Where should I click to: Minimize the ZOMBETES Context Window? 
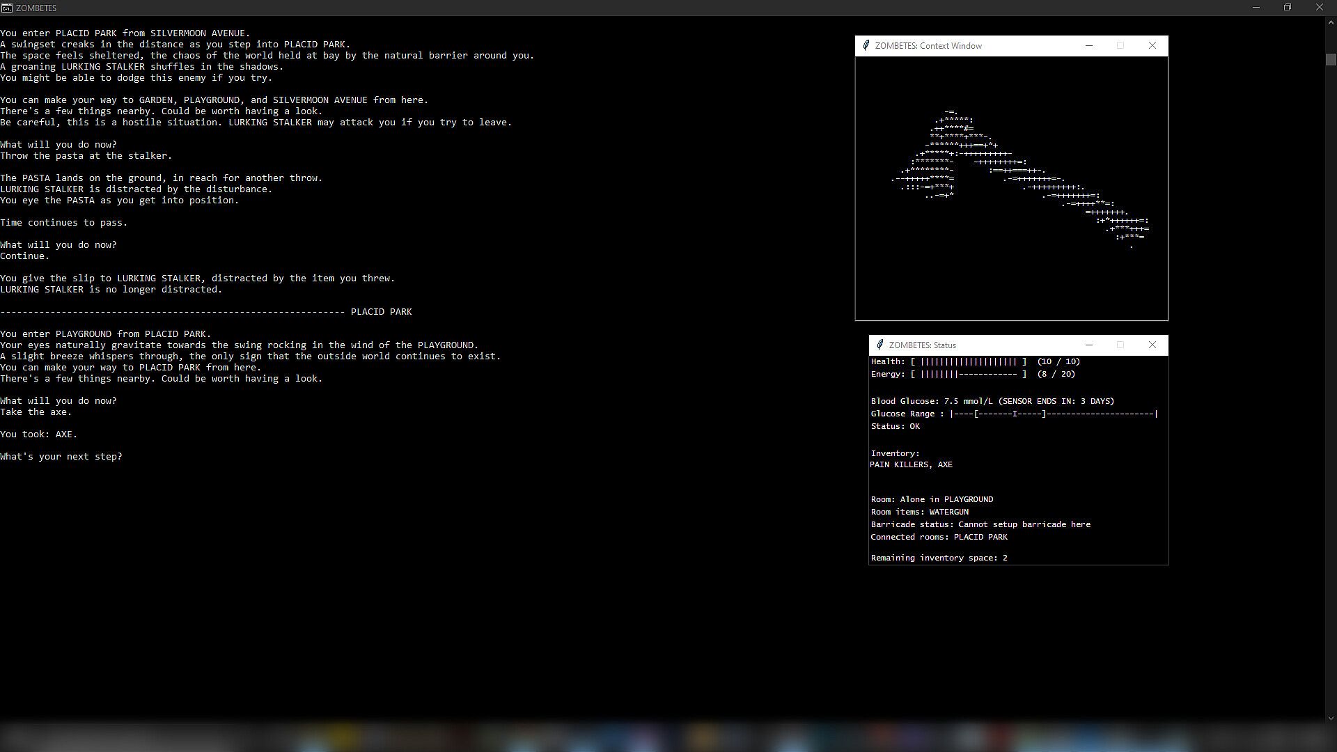coord(1089,46)
